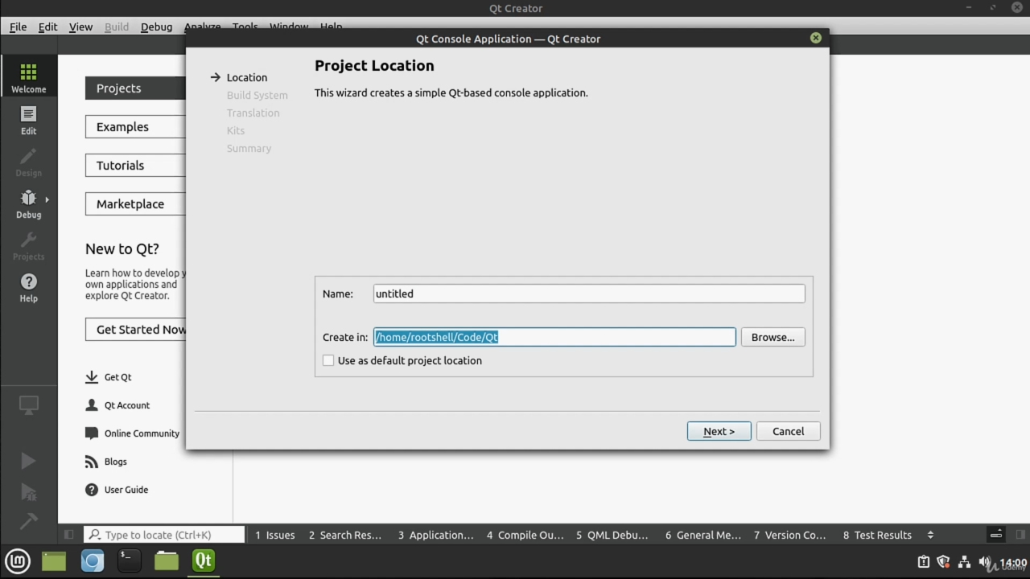Viewport: 1030px width, 579px height.
Task: Cancel the project wizard
Action: 788,431
